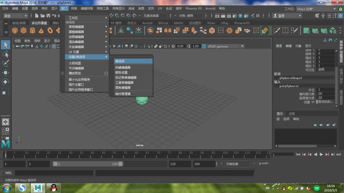Activate the Select tool arrow
This screenshot has width=344, height=193.
pos(6,45)
